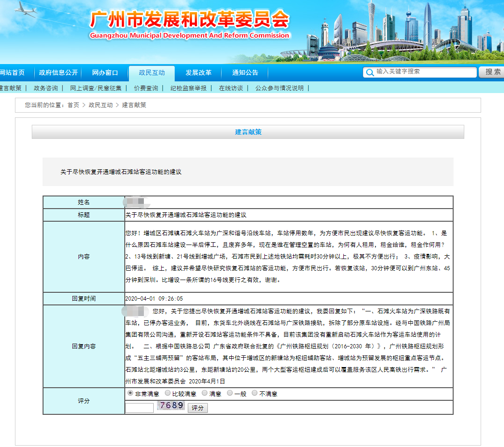Viewport: 504px width, 447px height.
Task: Open the 政民互动 tab
Action: tap(152, 73)
